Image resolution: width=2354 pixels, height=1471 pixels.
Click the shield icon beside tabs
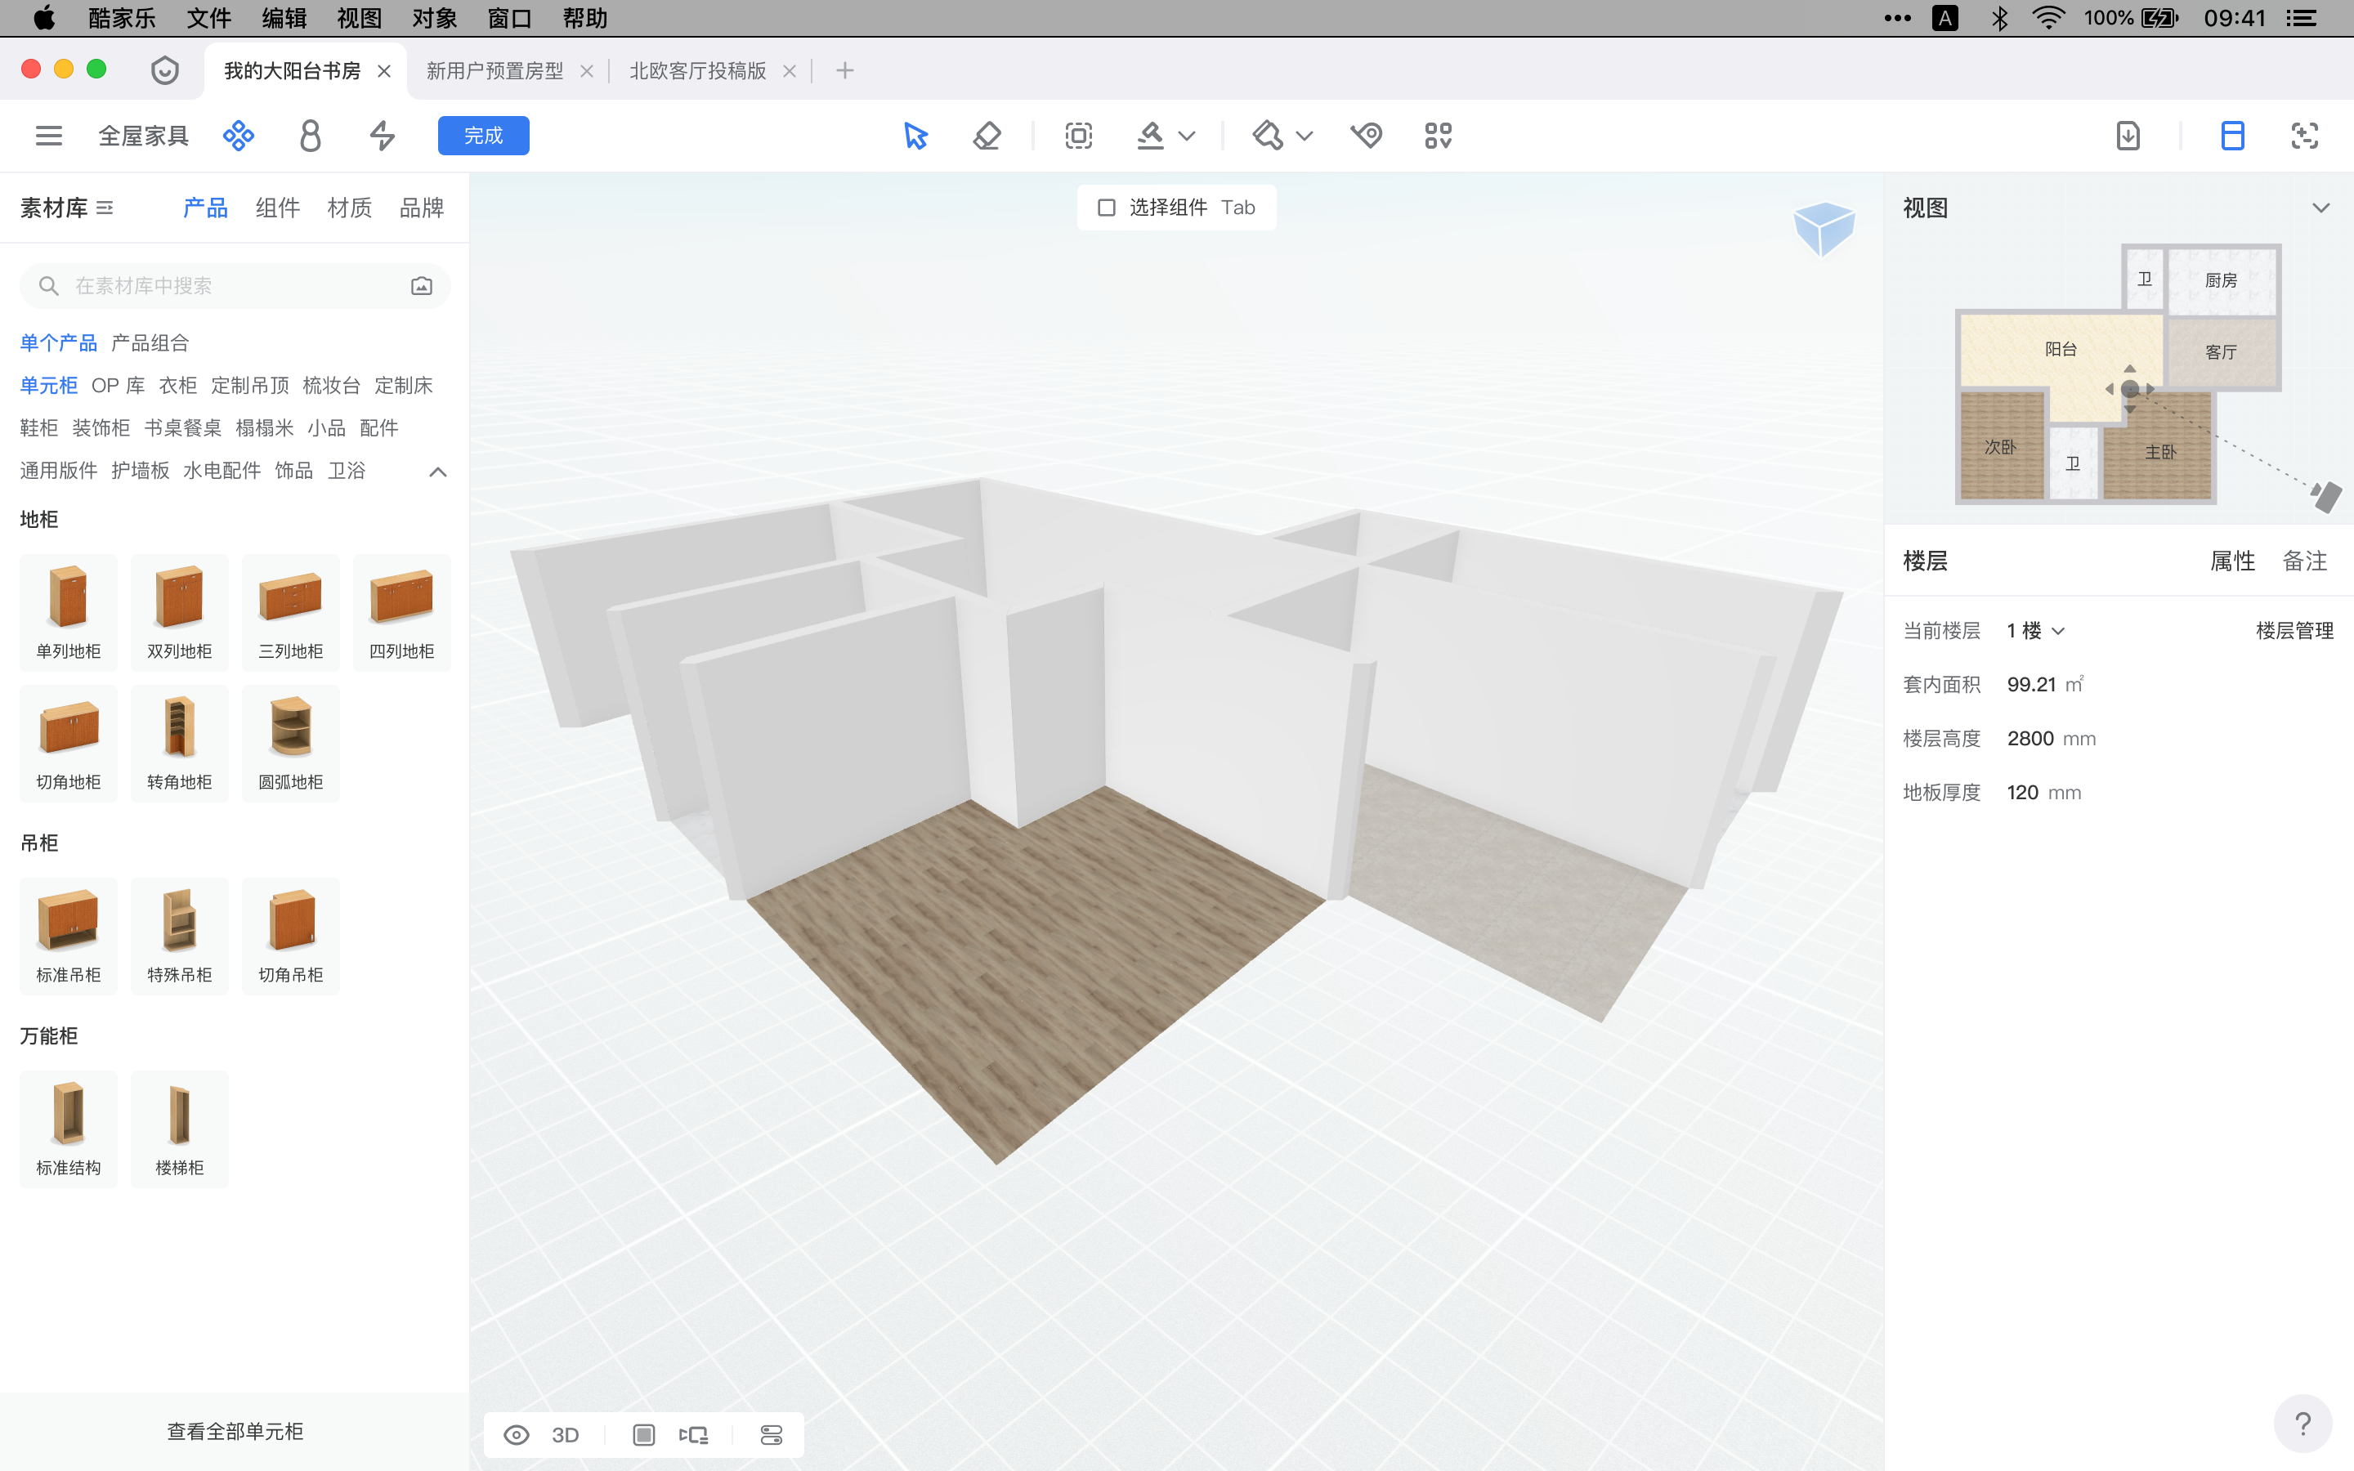(164, 70)
